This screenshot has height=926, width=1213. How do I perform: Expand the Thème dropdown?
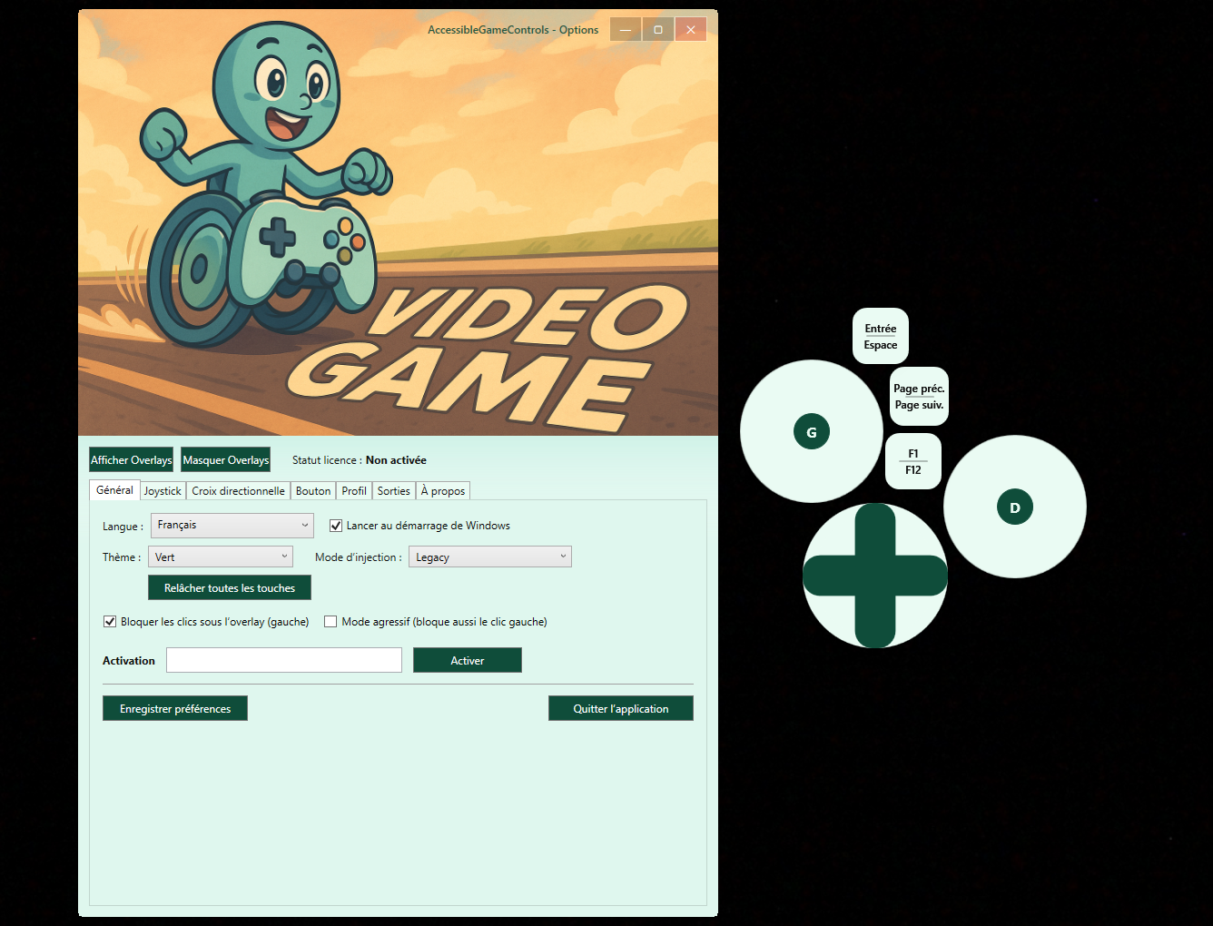click(221, 557)
